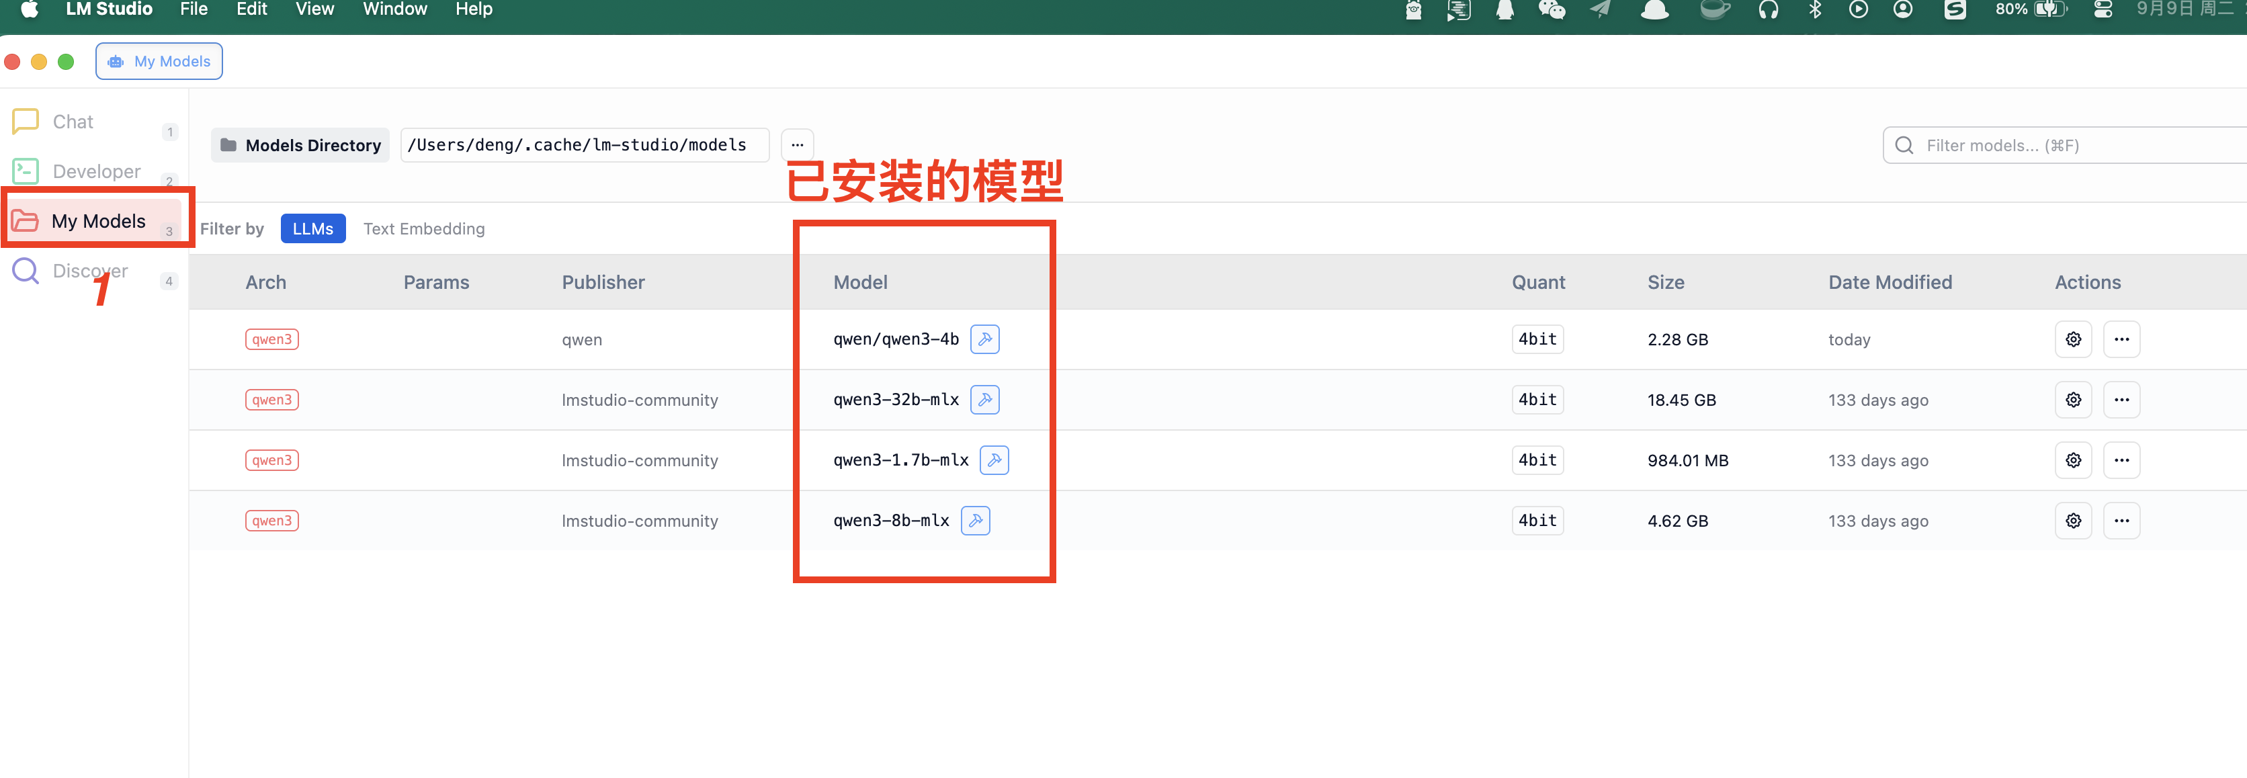Open the LM Studio application menu
The height and width of the screenshot is (778, 2247).
[x=109, y=9]
